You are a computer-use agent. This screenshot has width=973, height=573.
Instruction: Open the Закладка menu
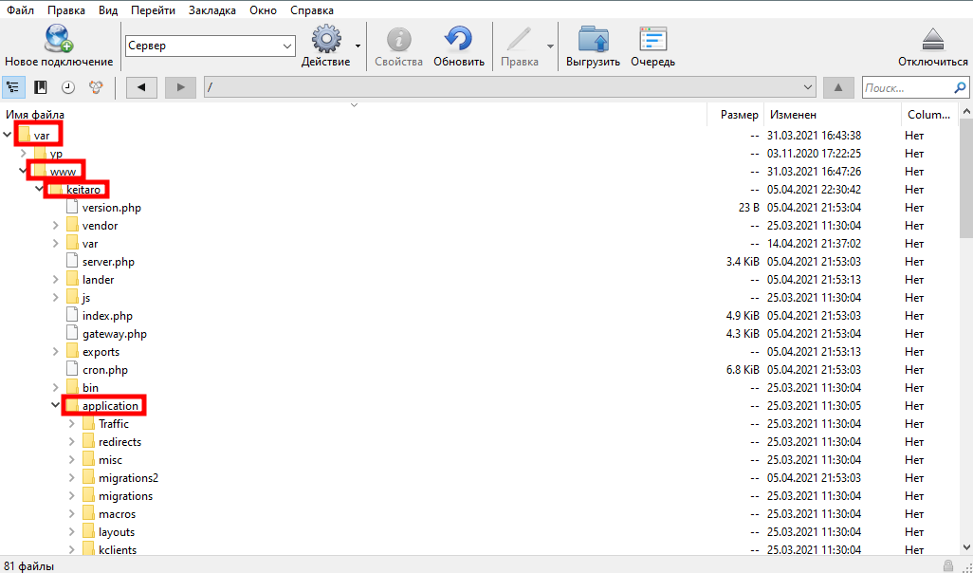213,10
